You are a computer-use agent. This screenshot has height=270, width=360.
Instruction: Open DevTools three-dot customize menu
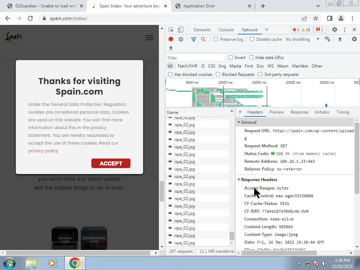(x=345, y=30)
